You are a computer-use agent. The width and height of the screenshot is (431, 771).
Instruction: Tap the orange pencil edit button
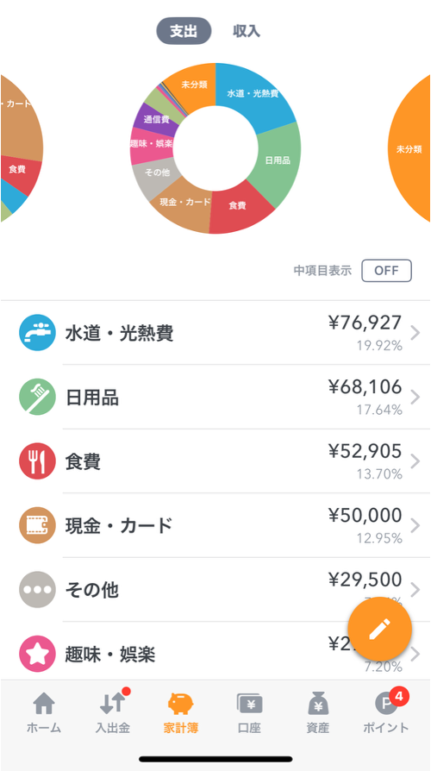(379, 629)
